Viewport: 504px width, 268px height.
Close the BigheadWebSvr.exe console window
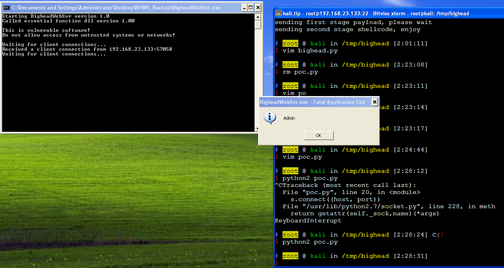point(258,7)
